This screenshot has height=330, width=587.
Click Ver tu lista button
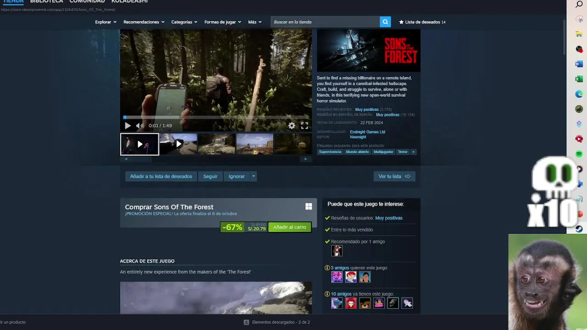(394, 176)
